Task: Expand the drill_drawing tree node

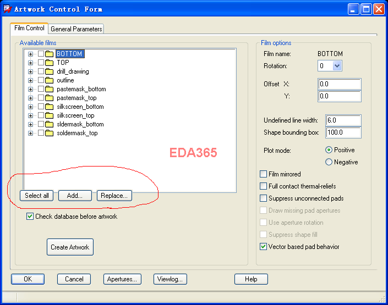Action: point(30,71)
